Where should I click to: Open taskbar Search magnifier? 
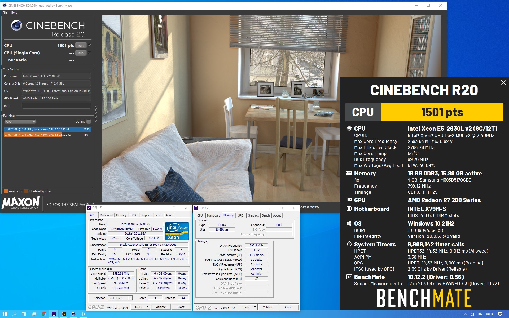coord(14,314)
